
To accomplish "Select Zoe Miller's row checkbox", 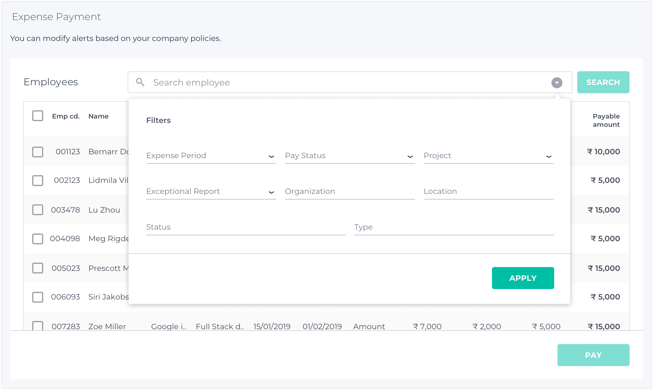I will point(38,326).
